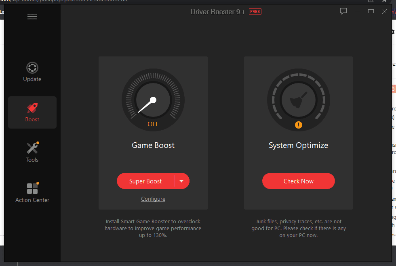
Task: Click the System Optimize heading
Action: [298, 145]
